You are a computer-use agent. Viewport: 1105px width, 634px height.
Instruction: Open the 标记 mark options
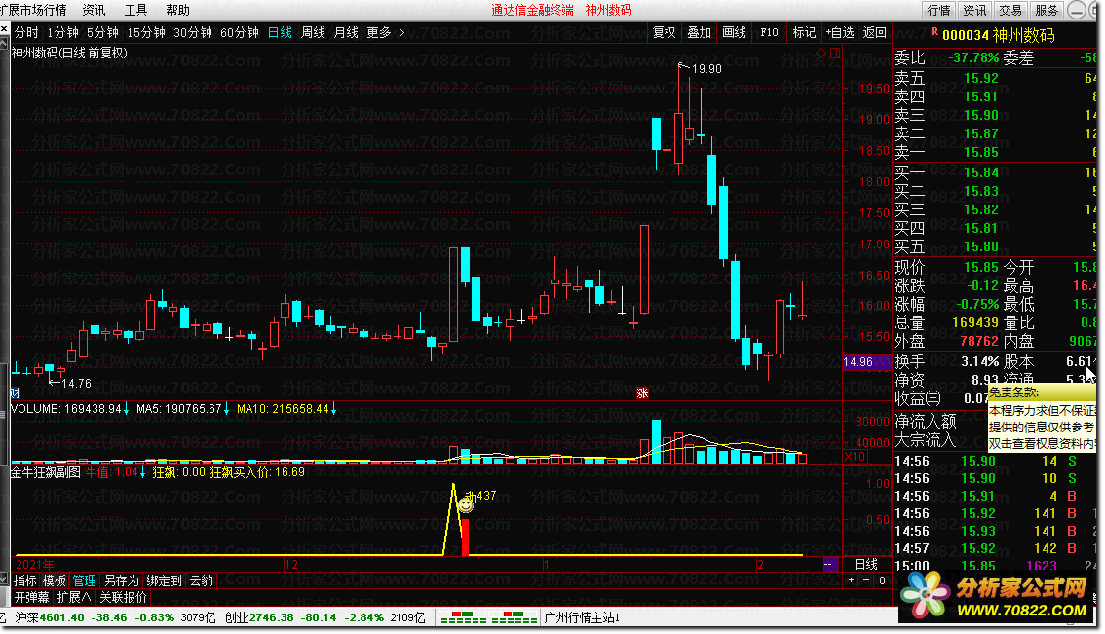[x=804, y=32]
